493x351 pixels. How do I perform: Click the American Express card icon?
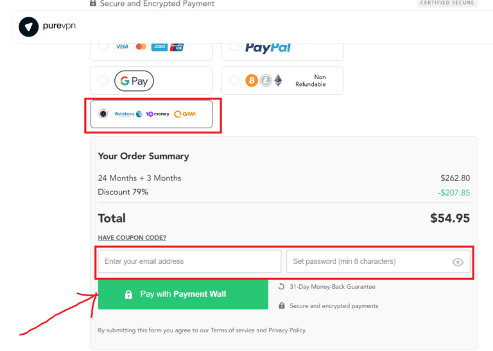[160, 47]
